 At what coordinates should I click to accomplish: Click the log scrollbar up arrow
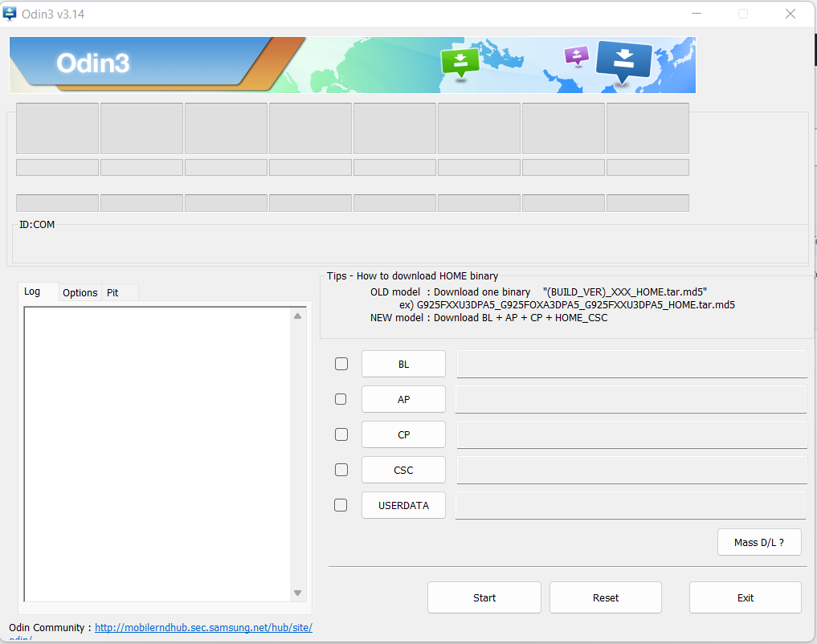point(297,316)
